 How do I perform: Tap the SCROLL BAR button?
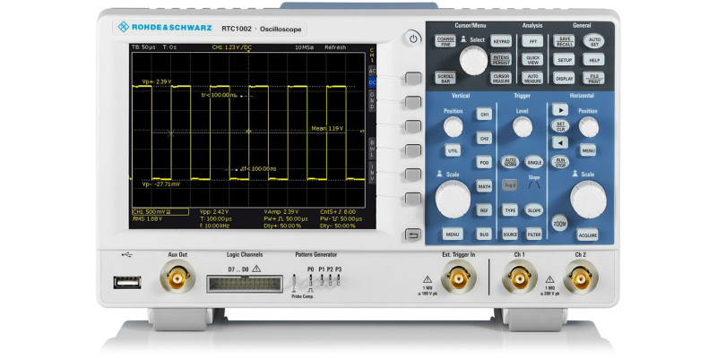coord(445,78)
